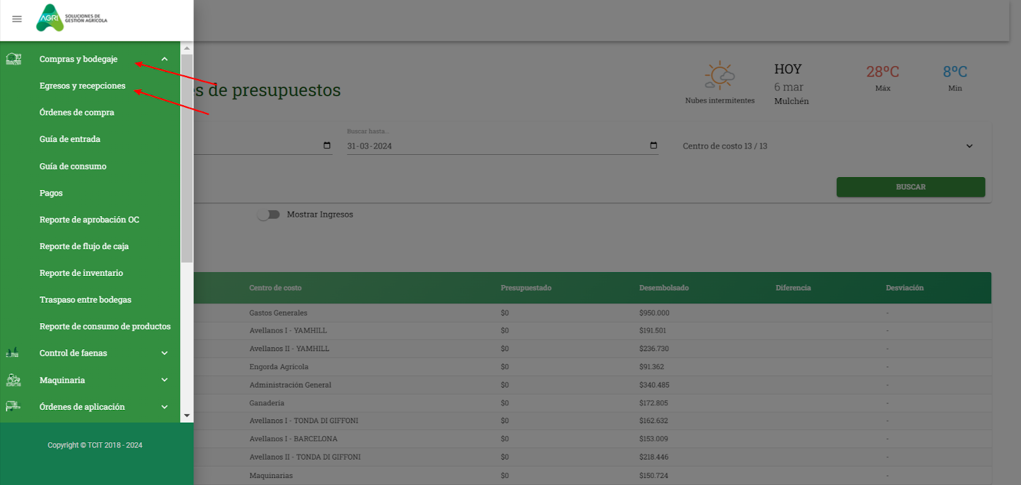
Task: Click the sidebar scroll down arrow
Action: tap(187, 416)
